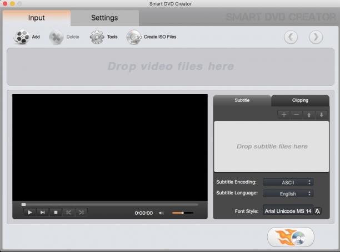Viewport: 340px width, 252px height.
Task: Click the Delete label text
Action: (x=73, y=37)
